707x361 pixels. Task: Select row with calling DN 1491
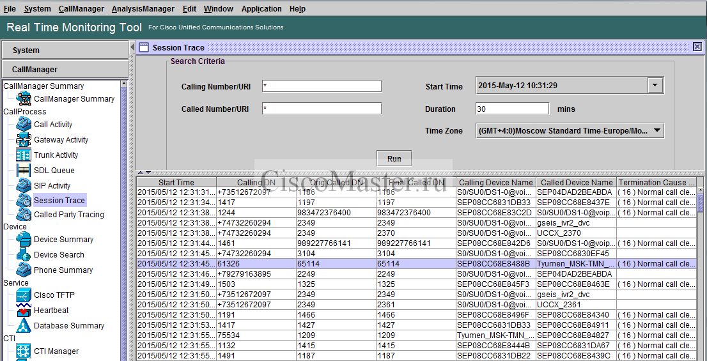pos(417,356)
